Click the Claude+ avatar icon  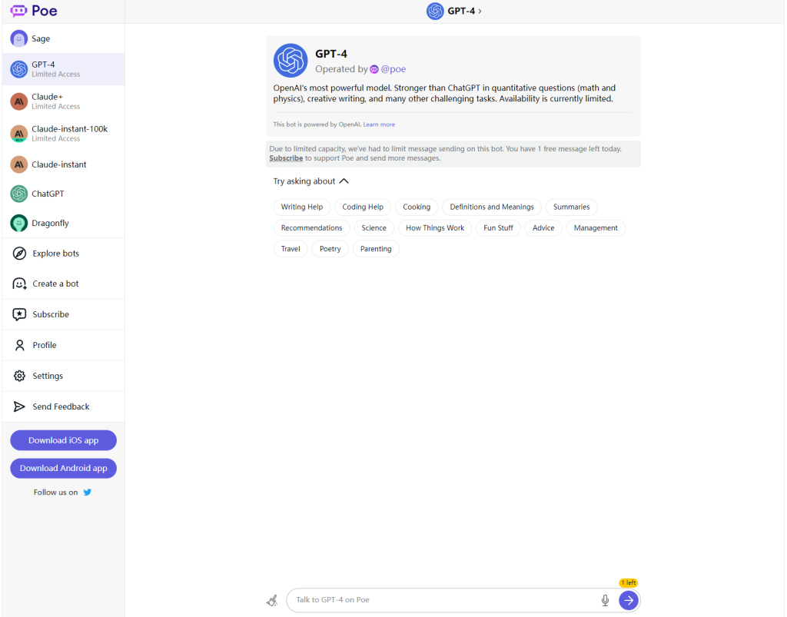coord(19,101)
